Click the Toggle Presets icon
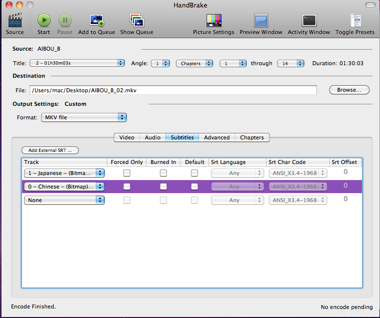This screenshot has height=318, width=380. pyautogui.click(x=355, y=20)
